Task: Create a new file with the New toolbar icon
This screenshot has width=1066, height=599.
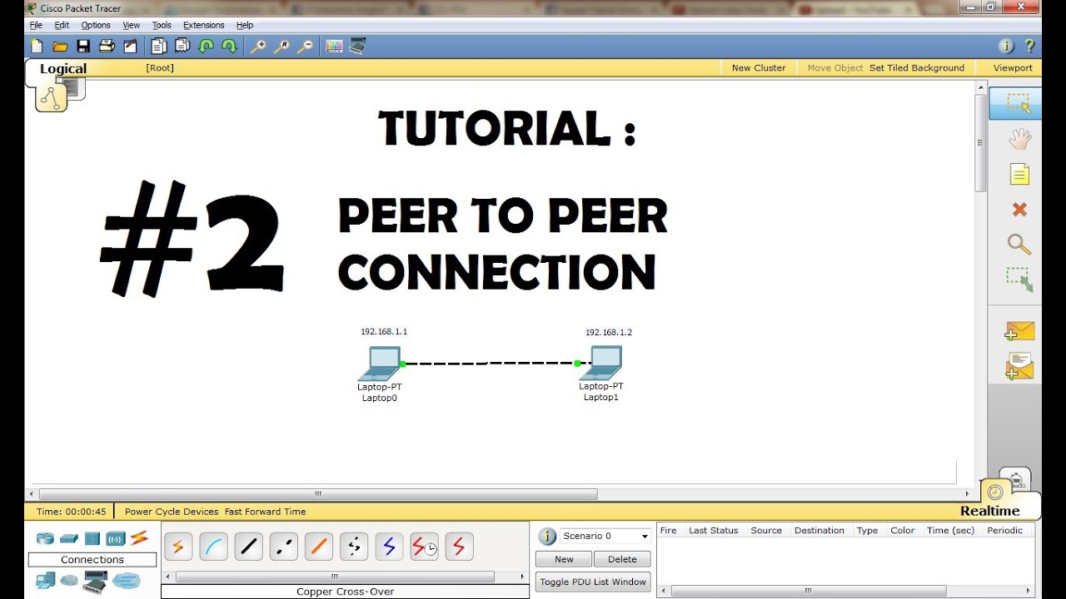Action: click(x=37, y=47)
